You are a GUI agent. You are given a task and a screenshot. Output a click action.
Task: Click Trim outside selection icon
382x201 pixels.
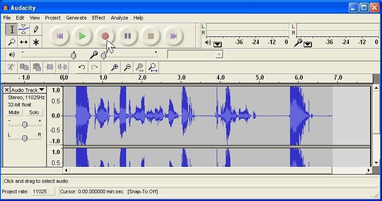pos(50,67)
